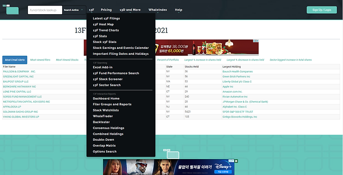Open Consensus Holdings entry

(108, 128)
